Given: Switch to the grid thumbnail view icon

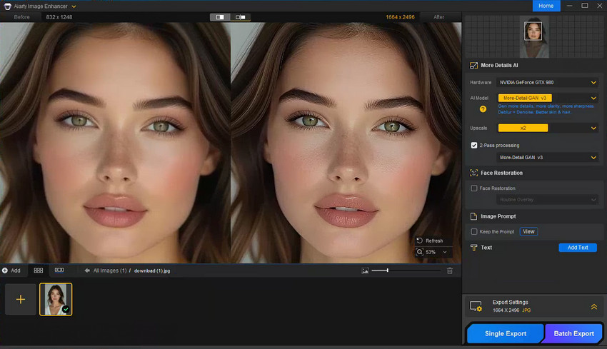Looking at the screenshot, I should (x=39, y=270).
